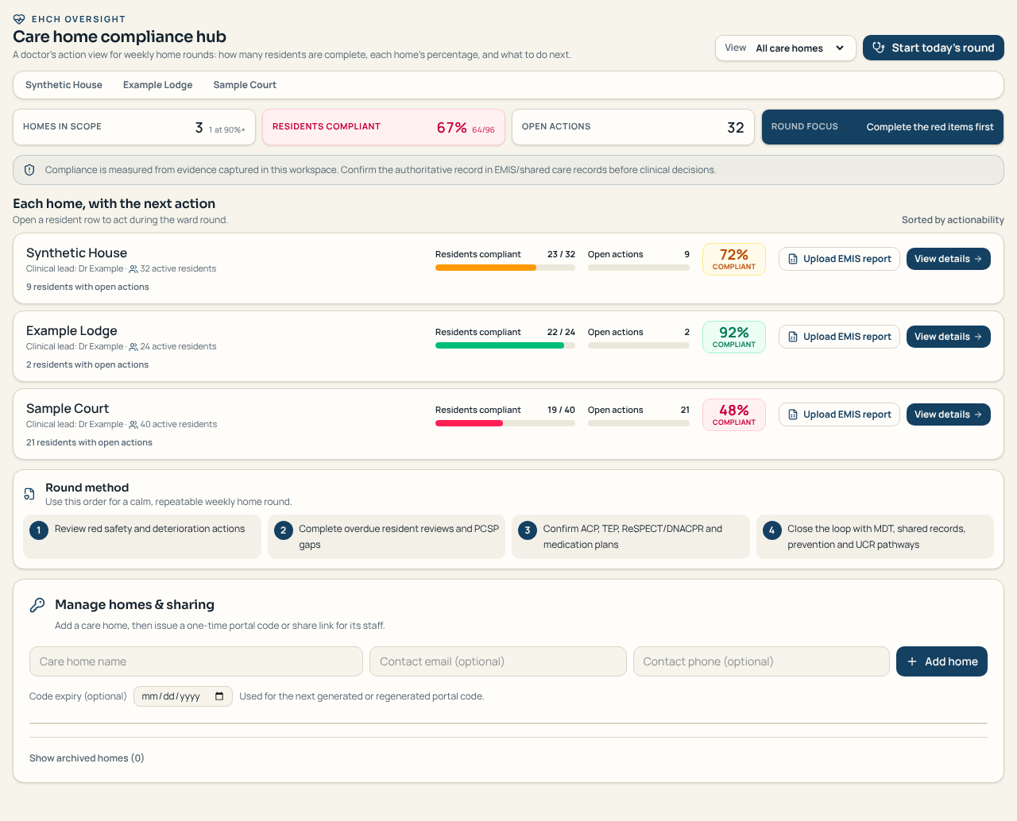1017x821 pixels.
Task: Click the 72% compliant badge for Synthetic House
Action: (x=734, y=259)
